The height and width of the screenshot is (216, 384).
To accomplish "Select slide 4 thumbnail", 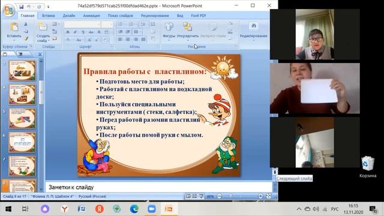I will [x=22, y=95].
